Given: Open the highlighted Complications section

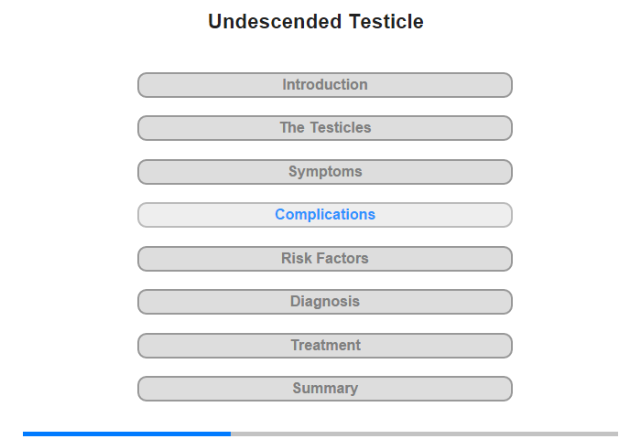Looking at the screenshot, I should [x=325, y=215].
